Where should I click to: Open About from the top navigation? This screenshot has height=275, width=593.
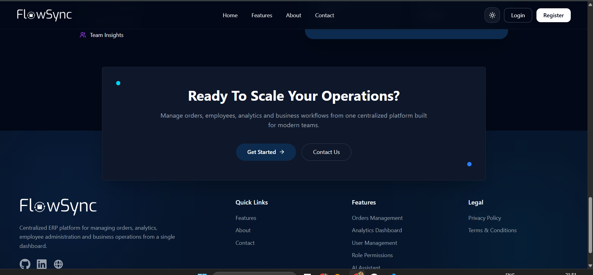(294, 15)
